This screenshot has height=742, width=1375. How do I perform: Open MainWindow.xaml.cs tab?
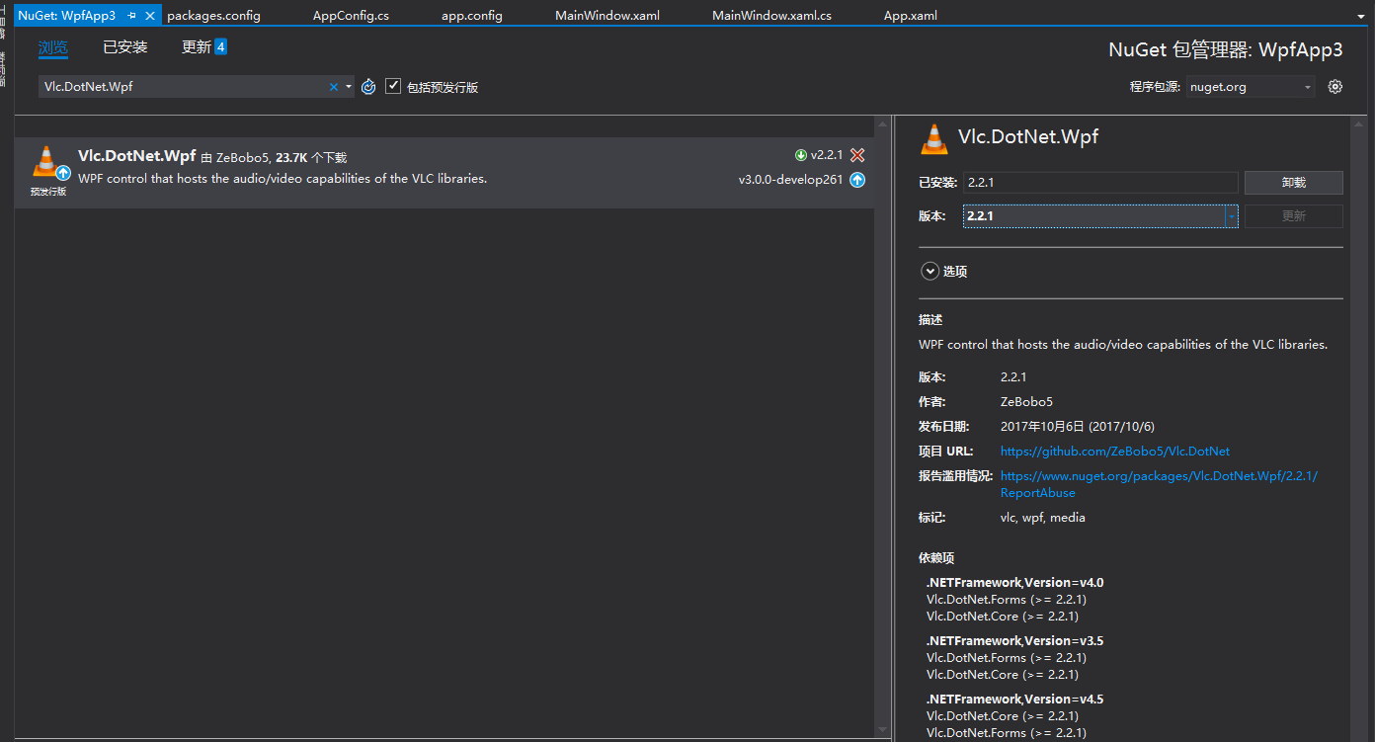pos(771,16)
